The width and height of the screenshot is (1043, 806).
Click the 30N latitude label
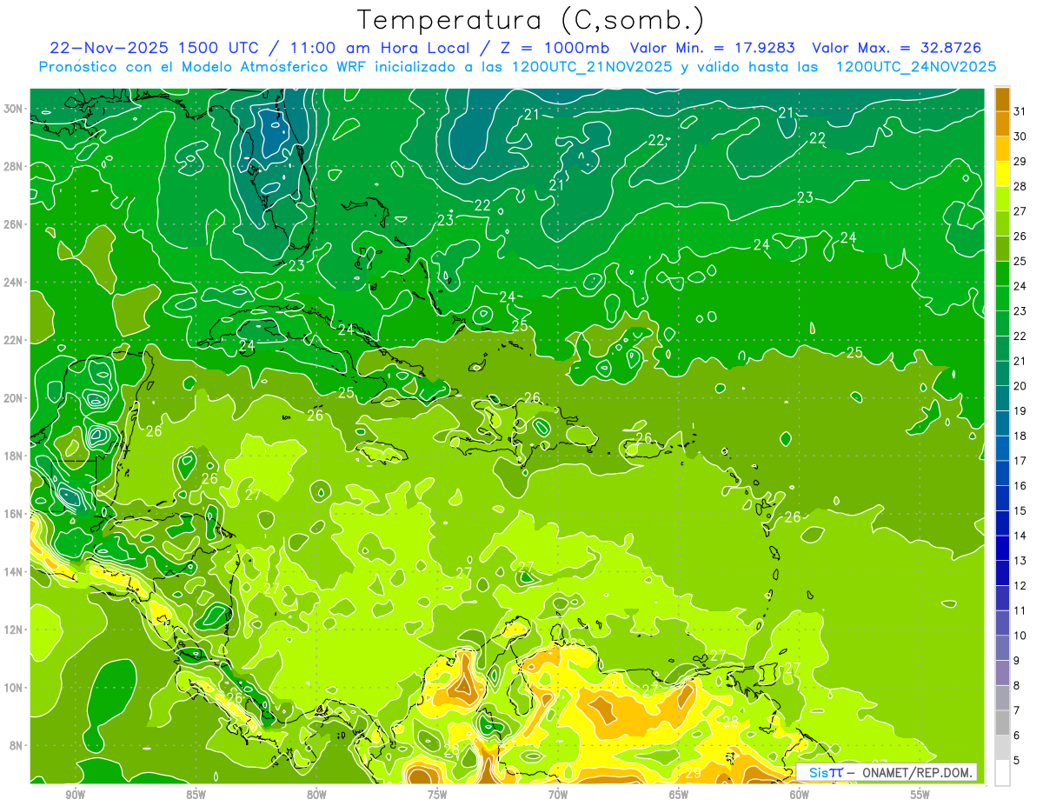pyautogui.click(x=13, y=109)
